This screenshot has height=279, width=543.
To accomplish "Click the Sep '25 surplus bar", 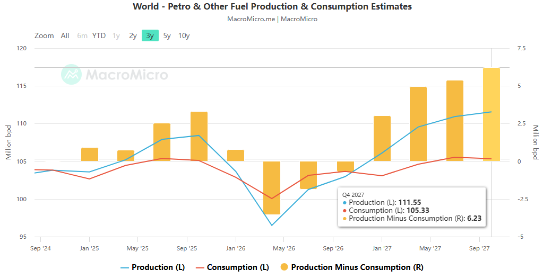I will pos(199,137).
